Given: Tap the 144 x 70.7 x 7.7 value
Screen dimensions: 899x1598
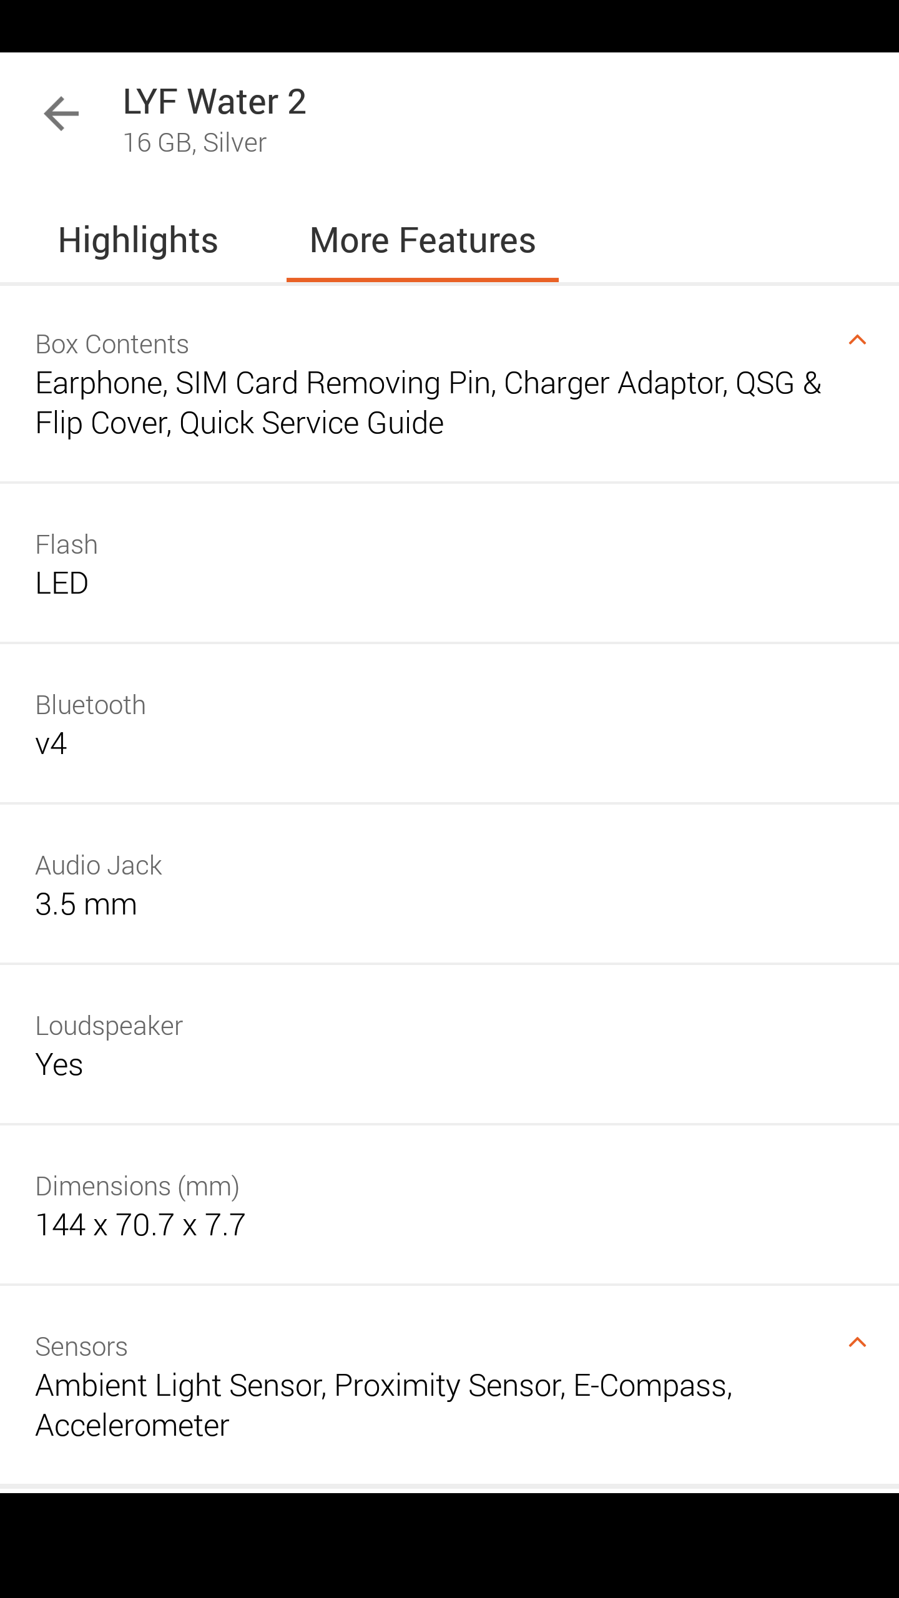Looking at the screenshot, I should pyautogui.click(x=140, y=1225).
